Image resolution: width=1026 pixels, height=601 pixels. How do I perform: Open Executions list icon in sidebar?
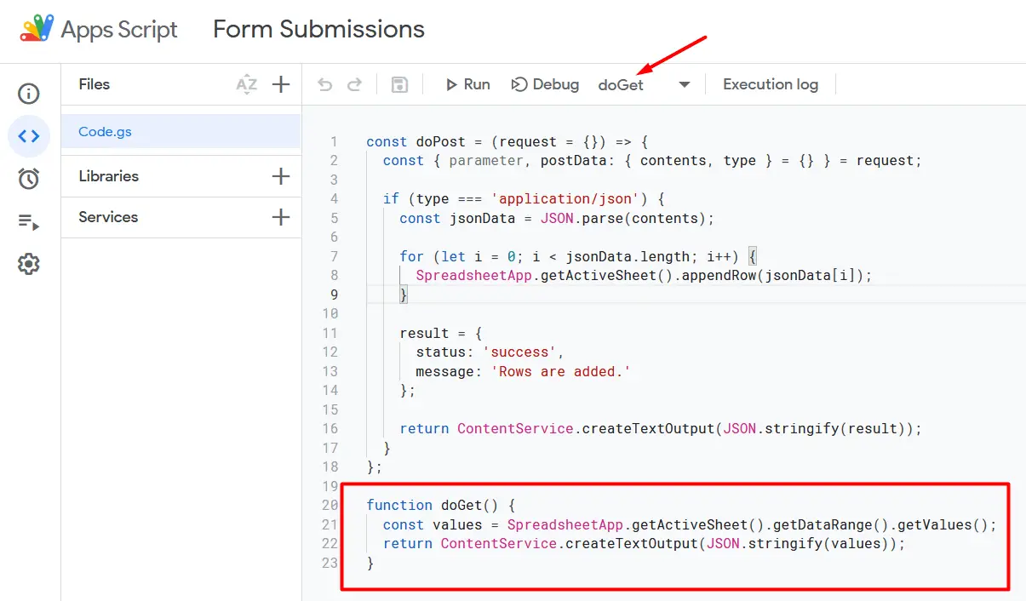tap(29, 222)
